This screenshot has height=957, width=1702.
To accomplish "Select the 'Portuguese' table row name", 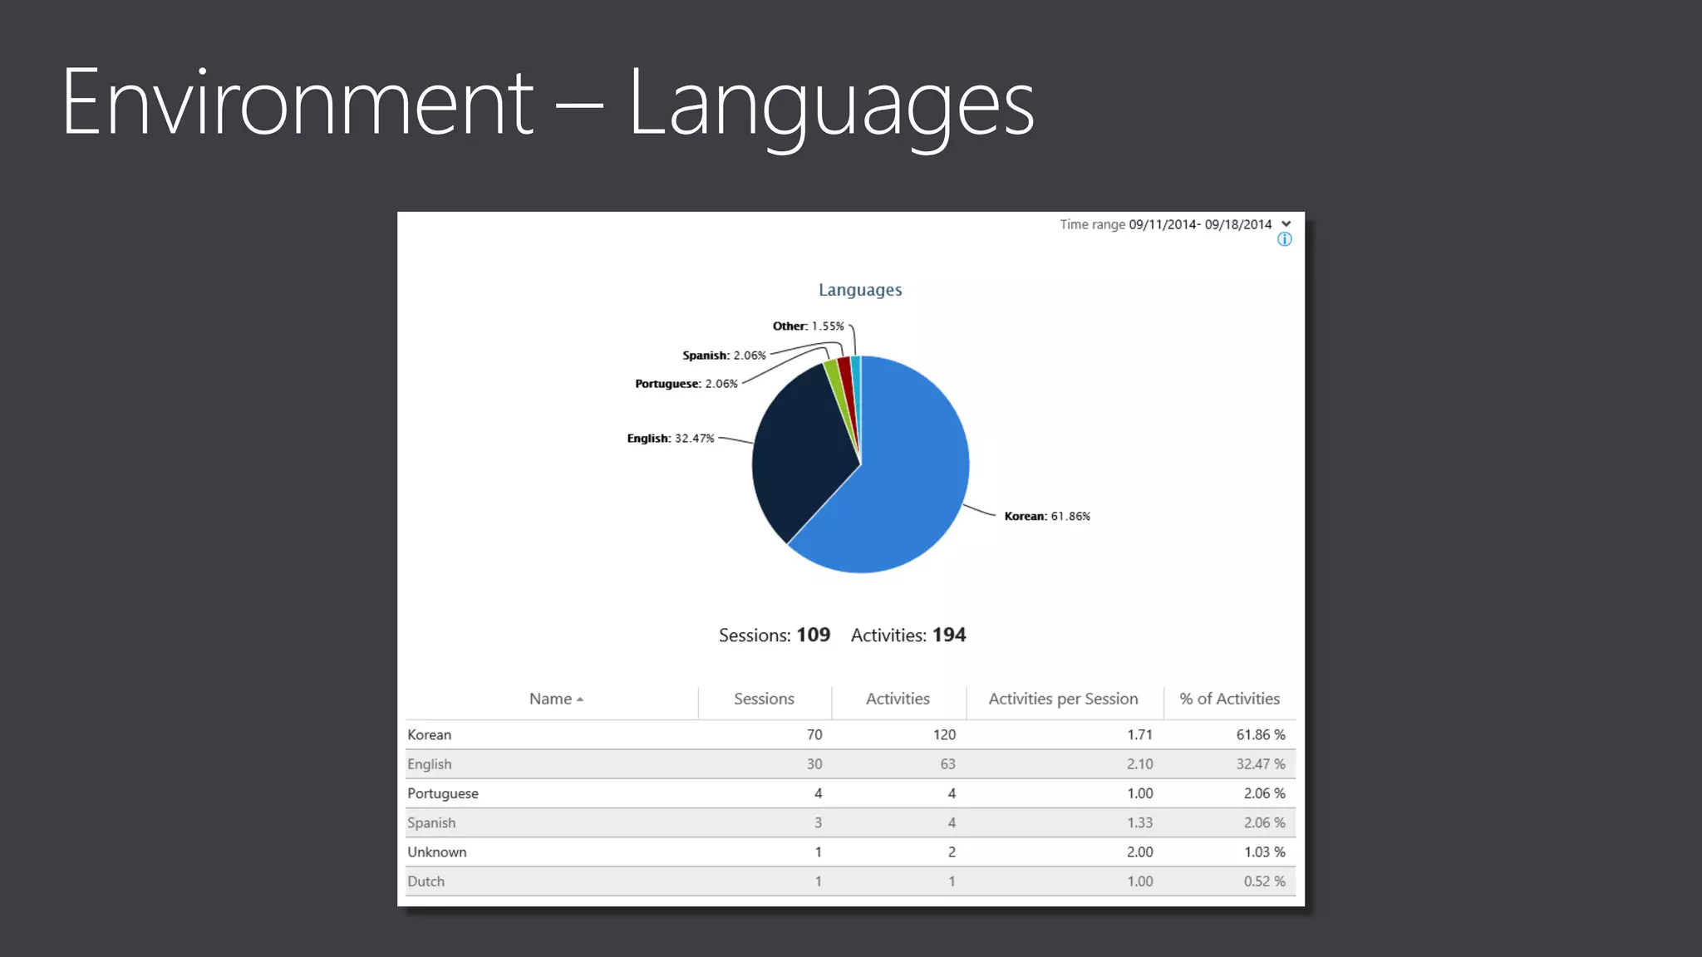I will 442,793.
